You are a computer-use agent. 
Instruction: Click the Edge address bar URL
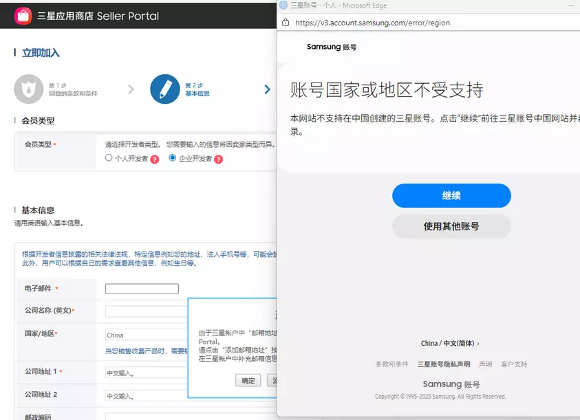click(x=372, y=23)
